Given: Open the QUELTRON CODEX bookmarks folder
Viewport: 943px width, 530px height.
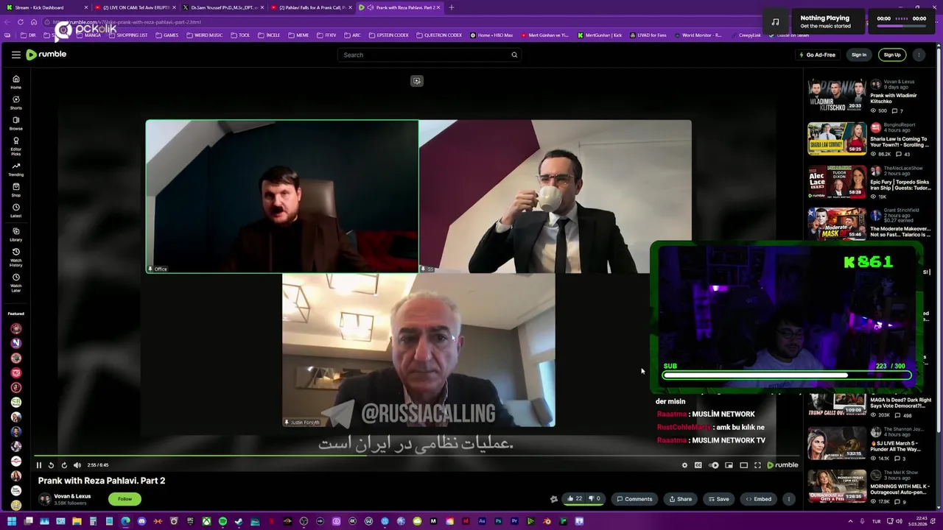Looking at the screenshot, I should 438,35.
